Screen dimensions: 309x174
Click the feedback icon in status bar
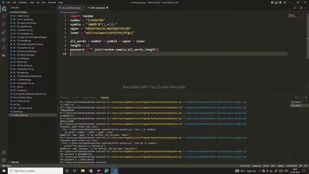301,166
